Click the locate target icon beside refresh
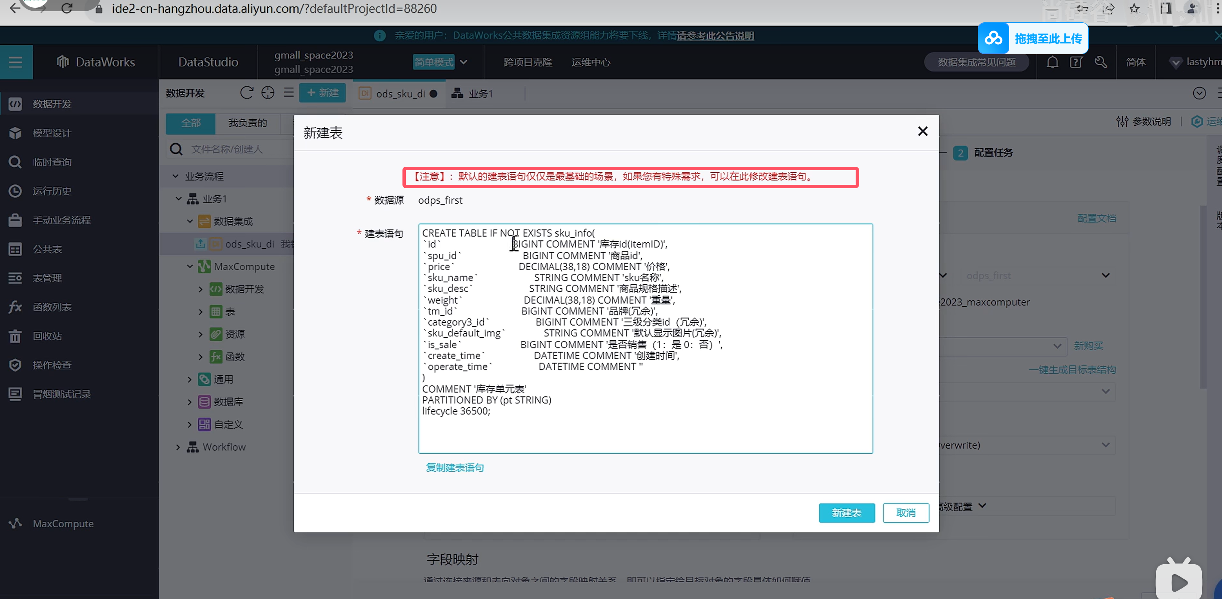Screen dimensions: 1222x599 point(267,93)
